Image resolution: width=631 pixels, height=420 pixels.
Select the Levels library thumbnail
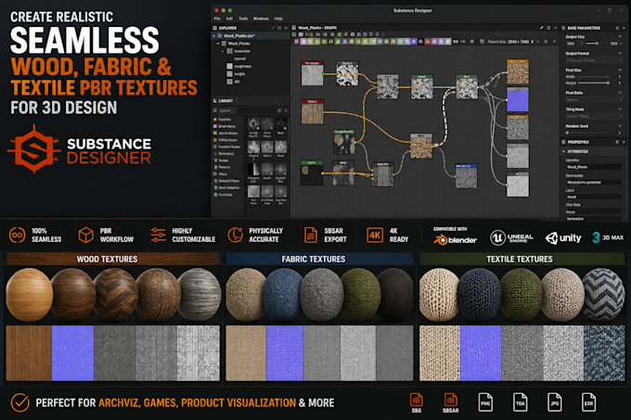[x=267, y=170]
